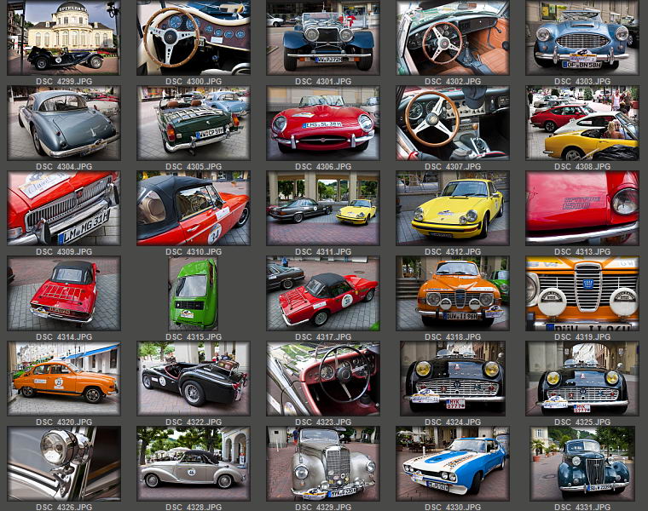This screenshot has height=511, width=648.
Task: Select the dark blue vintage sedan DSC_4331.JPG
Action: click(x=582, y=463)
